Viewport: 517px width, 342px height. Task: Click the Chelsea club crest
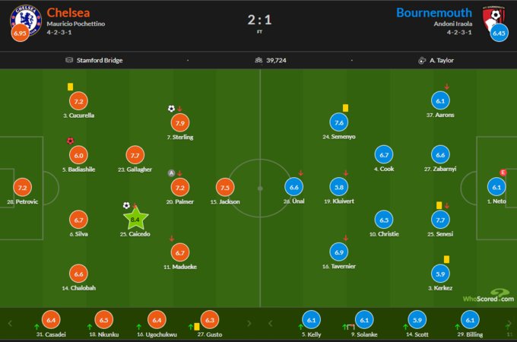[21, 15]
